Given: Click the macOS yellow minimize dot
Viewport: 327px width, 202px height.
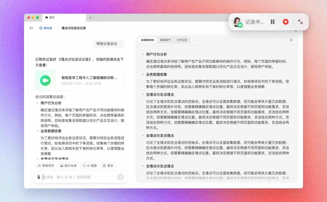Looking at the screenshot, I should 33,18.
